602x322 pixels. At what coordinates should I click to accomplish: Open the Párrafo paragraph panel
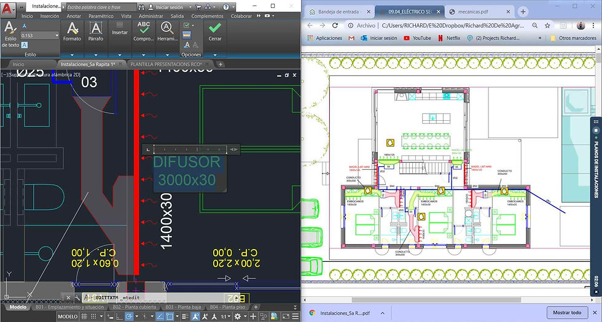point(96,32)
